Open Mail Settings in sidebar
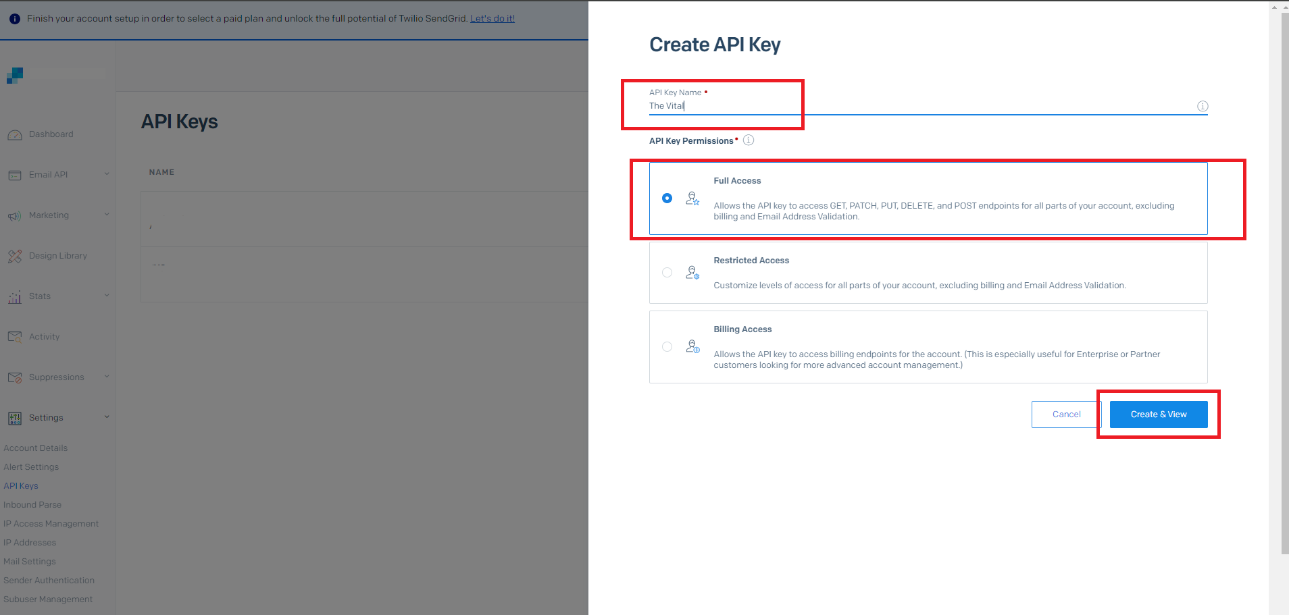The image size is (1289, 615). click(30, 562)
